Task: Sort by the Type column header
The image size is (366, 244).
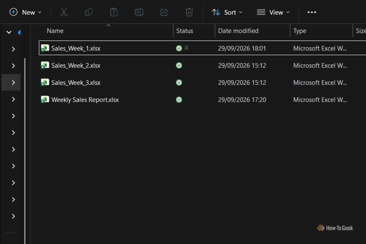Action: tap(300, 31)
